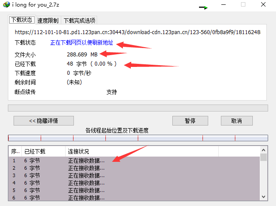
Task: Select connection row 1 in thread list
Action: [x=134, y=161]
